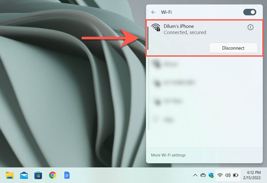
Task: Launch Google Chrome from the taskbar
Action: pos(52,175)
